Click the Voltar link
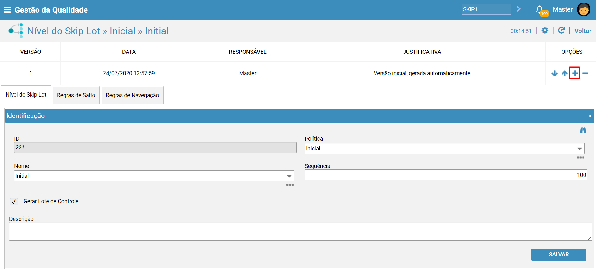 click(x=583, y=31)
